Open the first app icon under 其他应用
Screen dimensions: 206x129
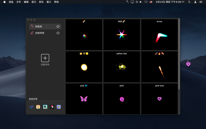pyautogui.click(x=31, y=107)
